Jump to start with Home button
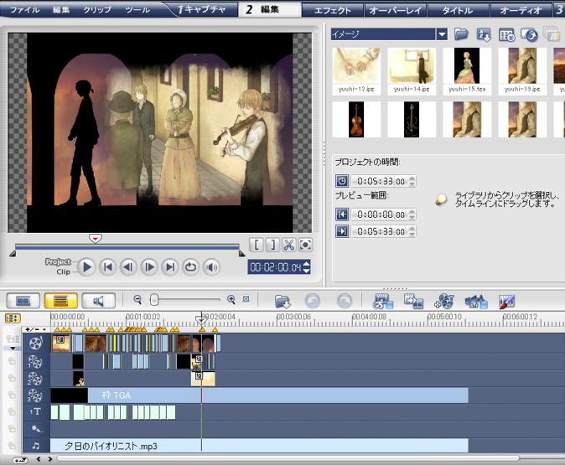565x465 pixels. [x=107, y=267]
